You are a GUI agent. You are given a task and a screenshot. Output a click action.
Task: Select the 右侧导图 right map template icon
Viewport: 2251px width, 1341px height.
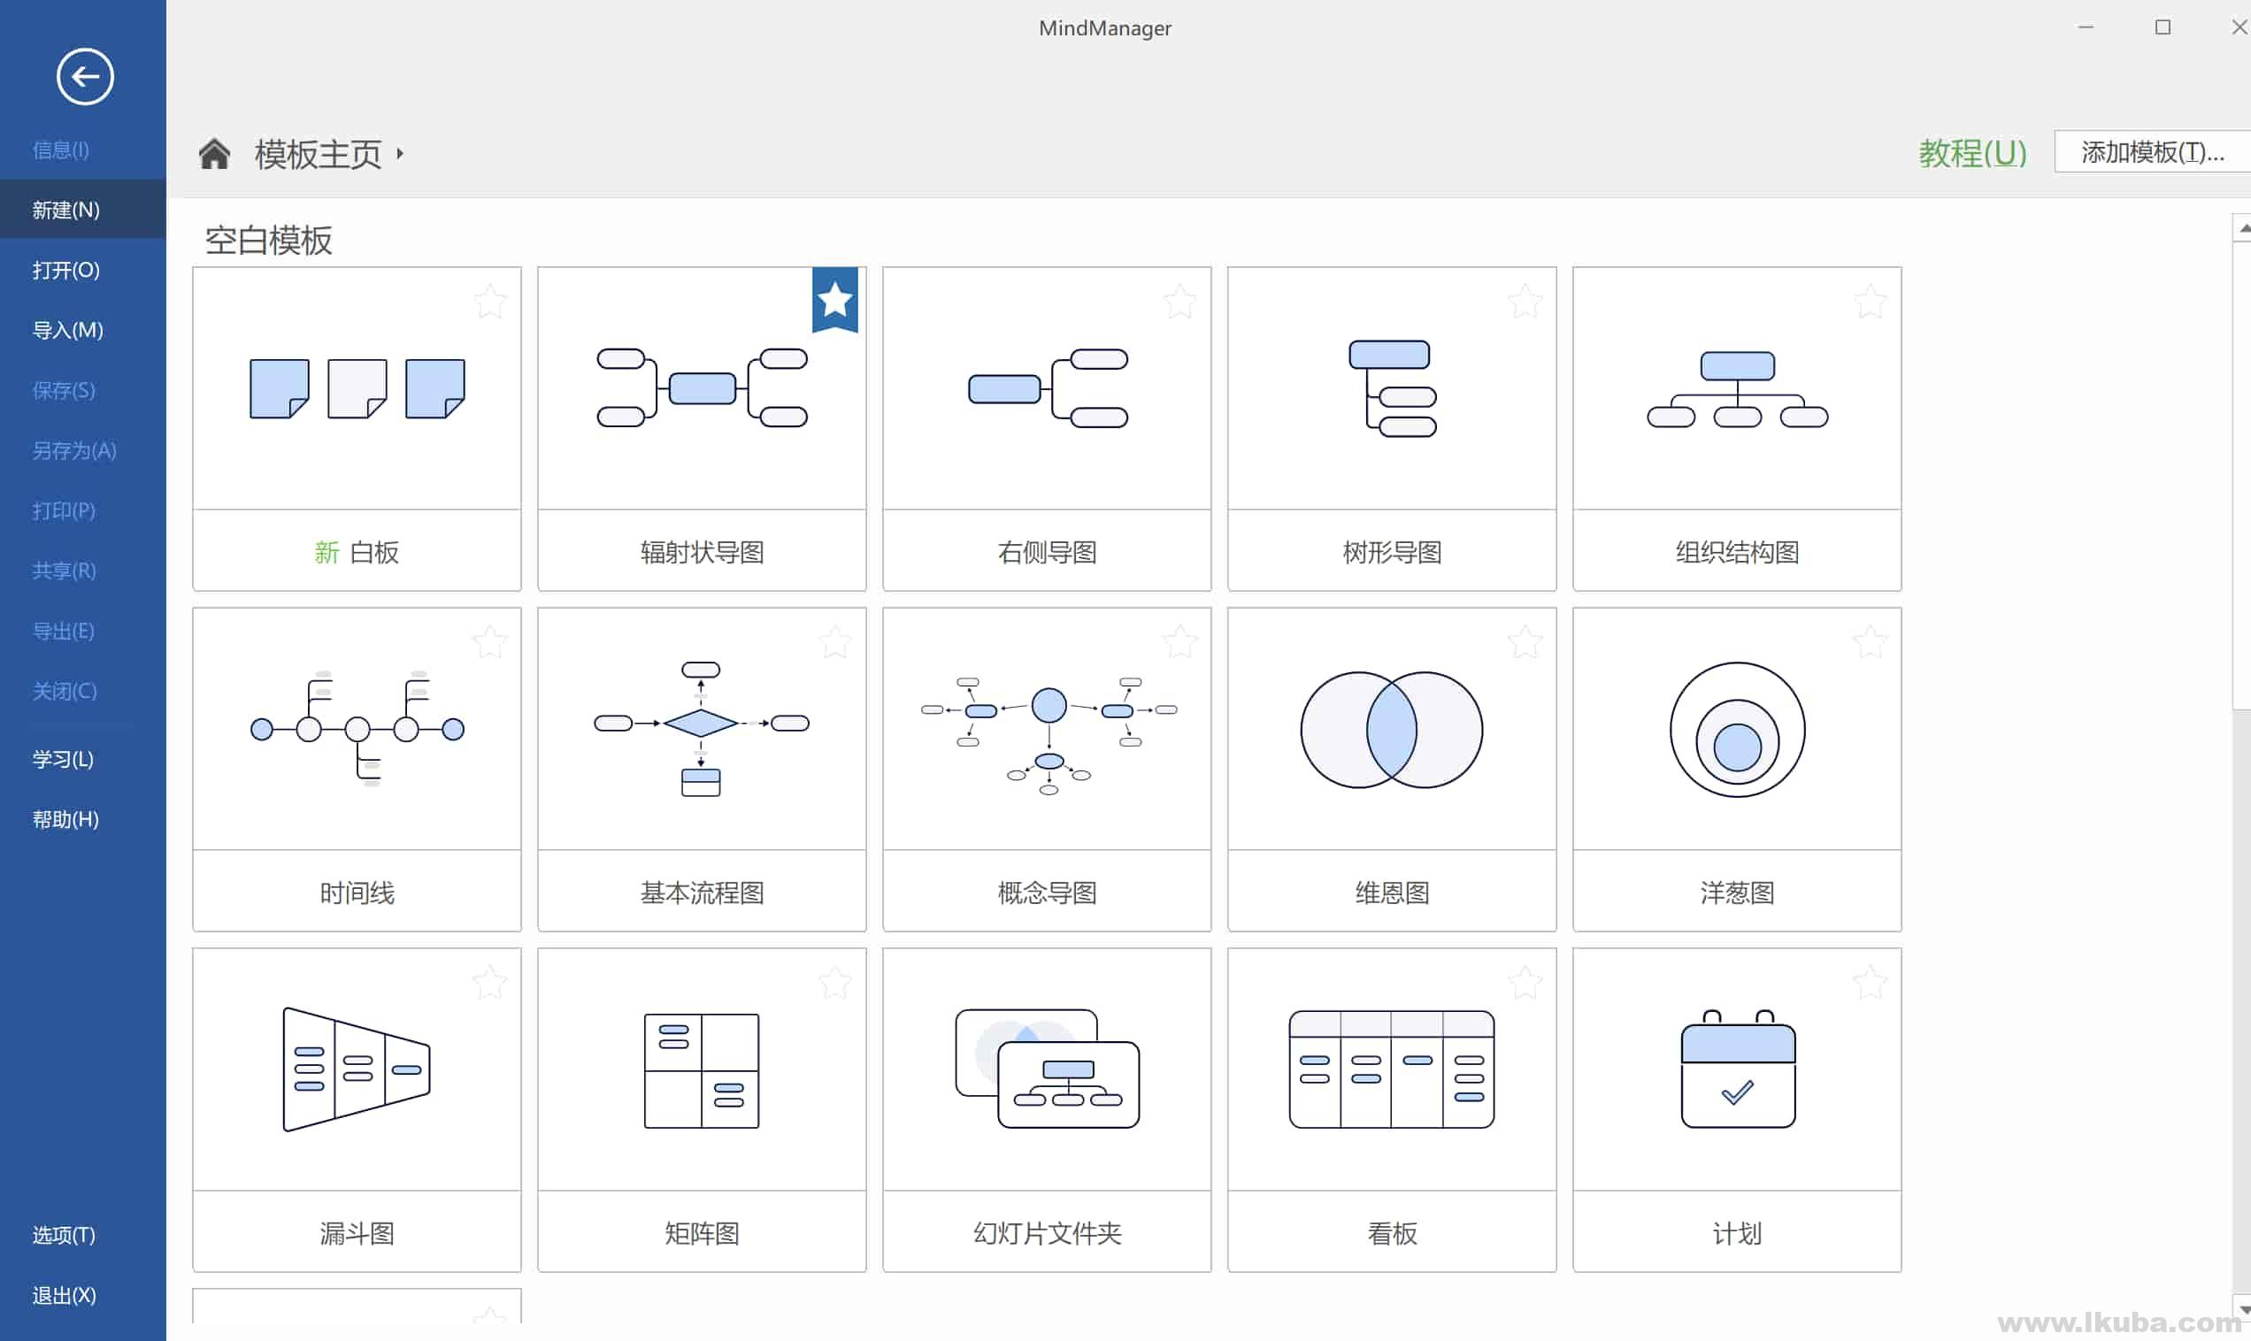[1048, 387]
